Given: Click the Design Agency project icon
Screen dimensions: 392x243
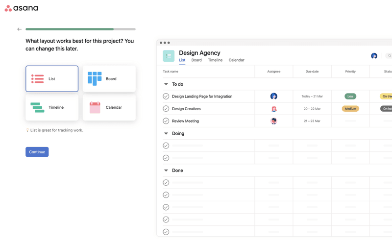Looking at the screenshot, I should tap(169, 56).
